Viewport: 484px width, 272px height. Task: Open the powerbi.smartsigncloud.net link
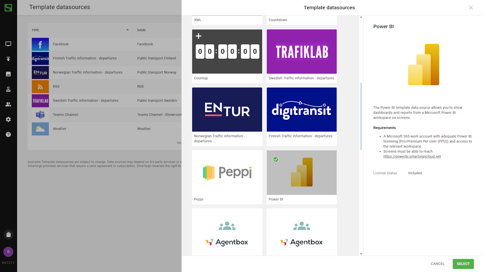412,156
